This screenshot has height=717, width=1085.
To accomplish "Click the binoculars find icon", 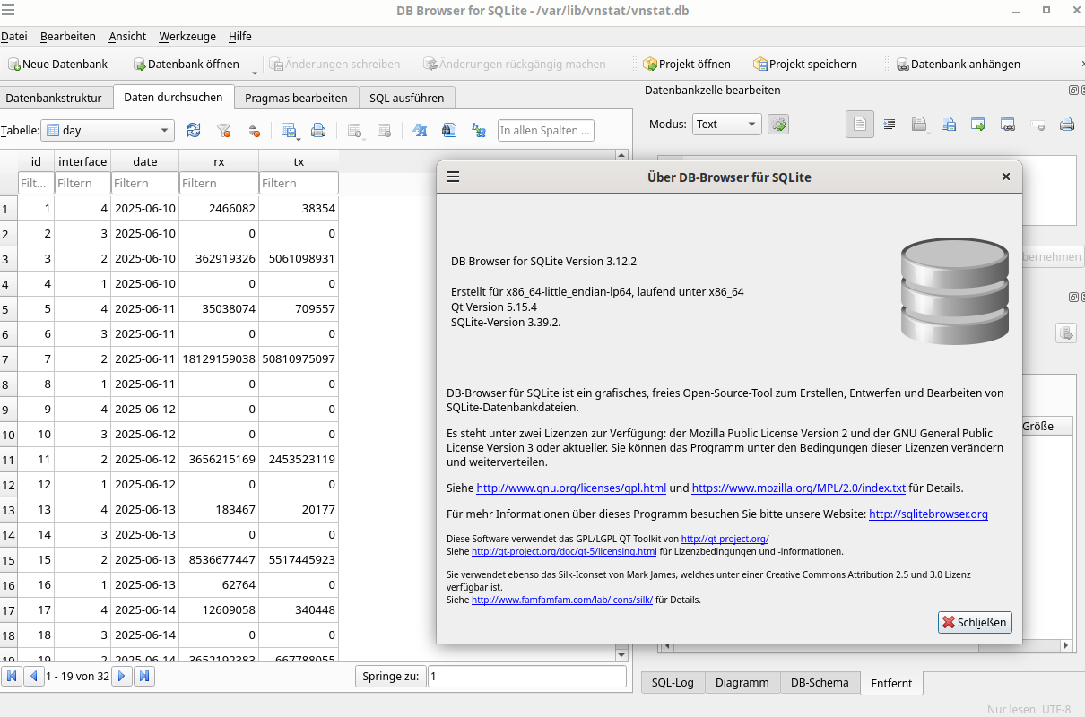I will (x=449, y=130).
